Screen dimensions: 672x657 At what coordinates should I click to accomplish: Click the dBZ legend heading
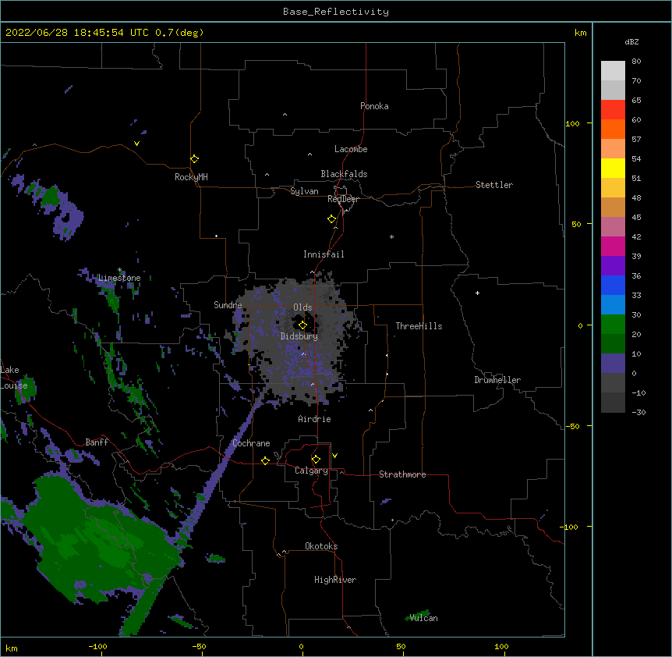[631, 41]
